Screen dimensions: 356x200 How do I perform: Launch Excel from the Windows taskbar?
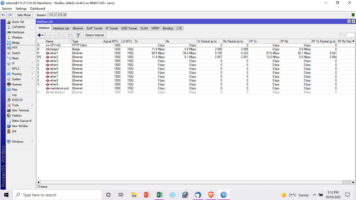coord(159,195)
